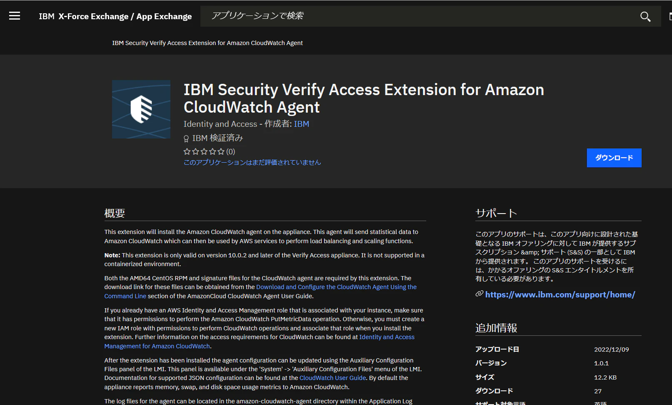
Task: Click the サイズ label
Action: click(485, 377)
